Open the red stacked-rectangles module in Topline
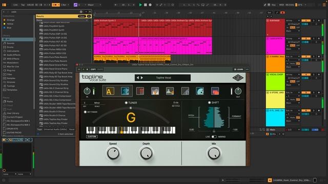 [215, 91]
